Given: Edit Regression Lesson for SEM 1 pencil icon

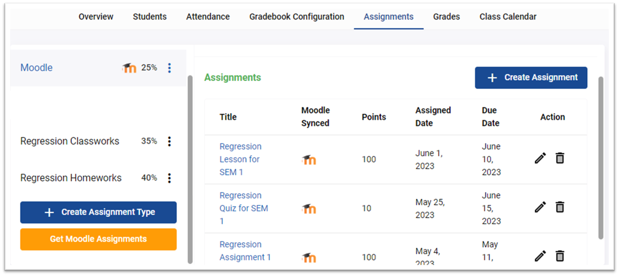Looking at the screenshot, I should pos(540,158).
